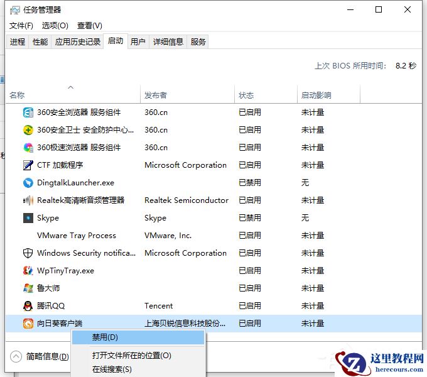This screenshot has width=427, height=377.
Task: Sort by the 状态 column header
Action: pyautogui.click(x=266, y=94)
